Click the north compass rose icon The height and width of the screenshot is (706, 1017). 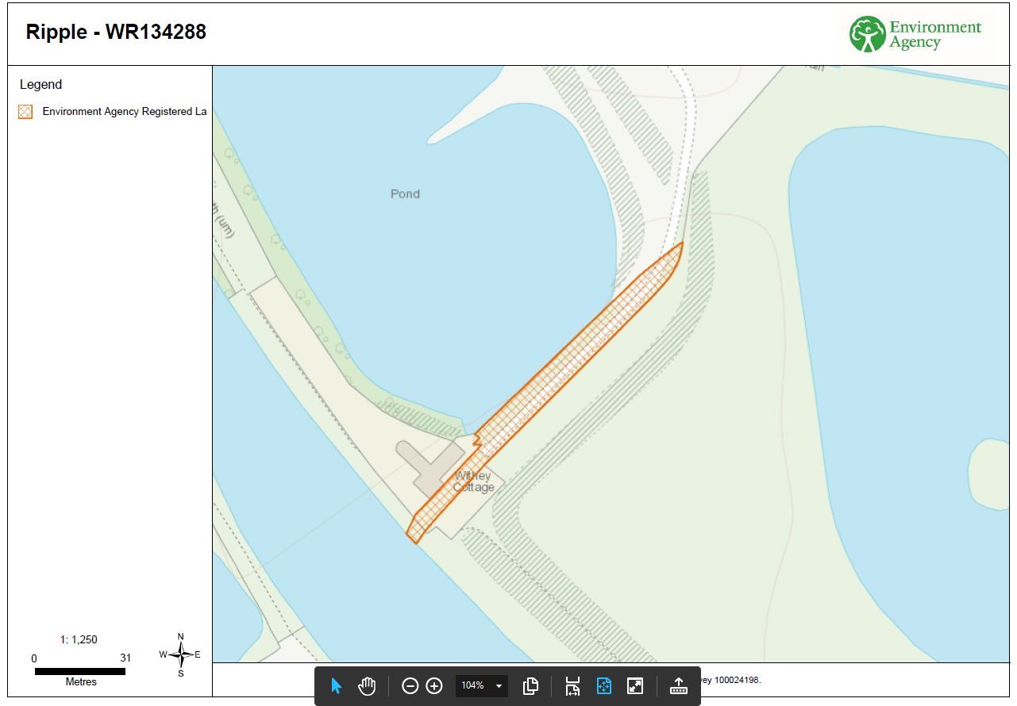(x=181, y=655)
